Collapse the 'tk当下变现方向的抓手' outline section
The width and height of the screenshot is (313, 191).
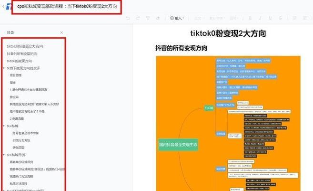click(x=4, y=68)
